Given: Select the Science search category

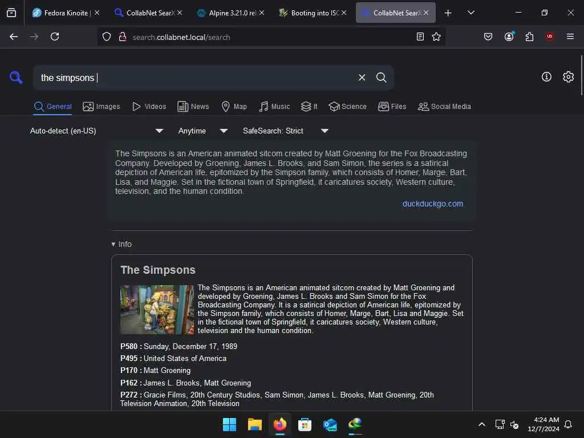Looking at the screenshot, I should pos(347,107).
